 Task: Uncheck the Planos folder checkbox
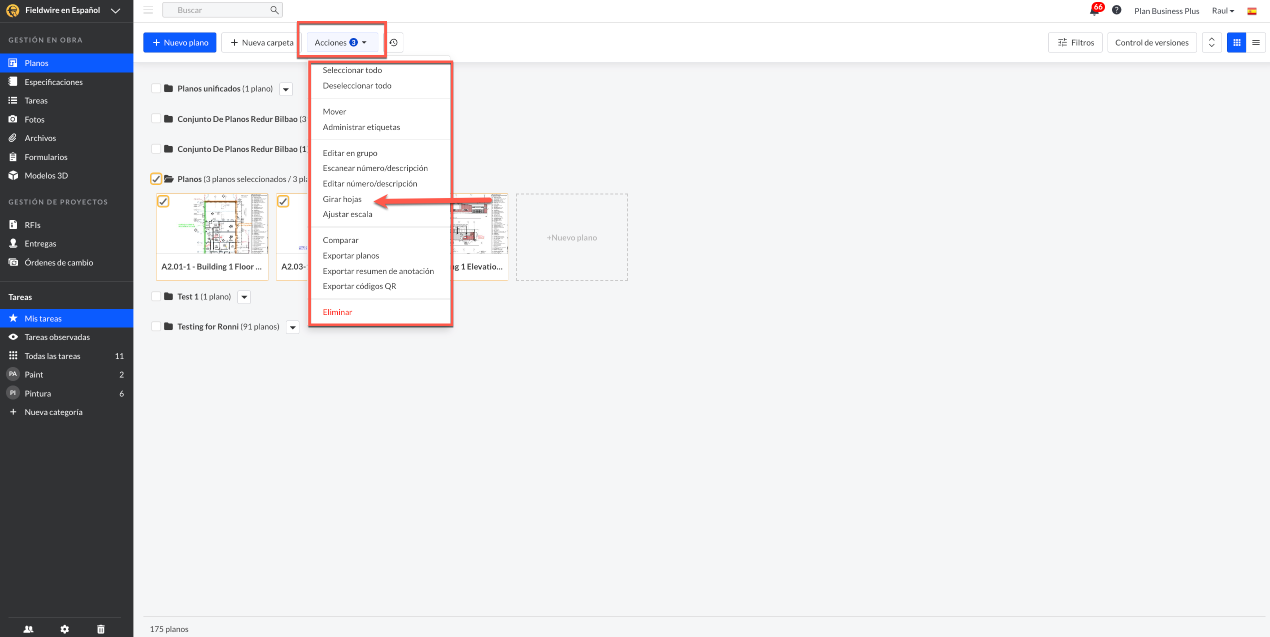click(156, 179)
